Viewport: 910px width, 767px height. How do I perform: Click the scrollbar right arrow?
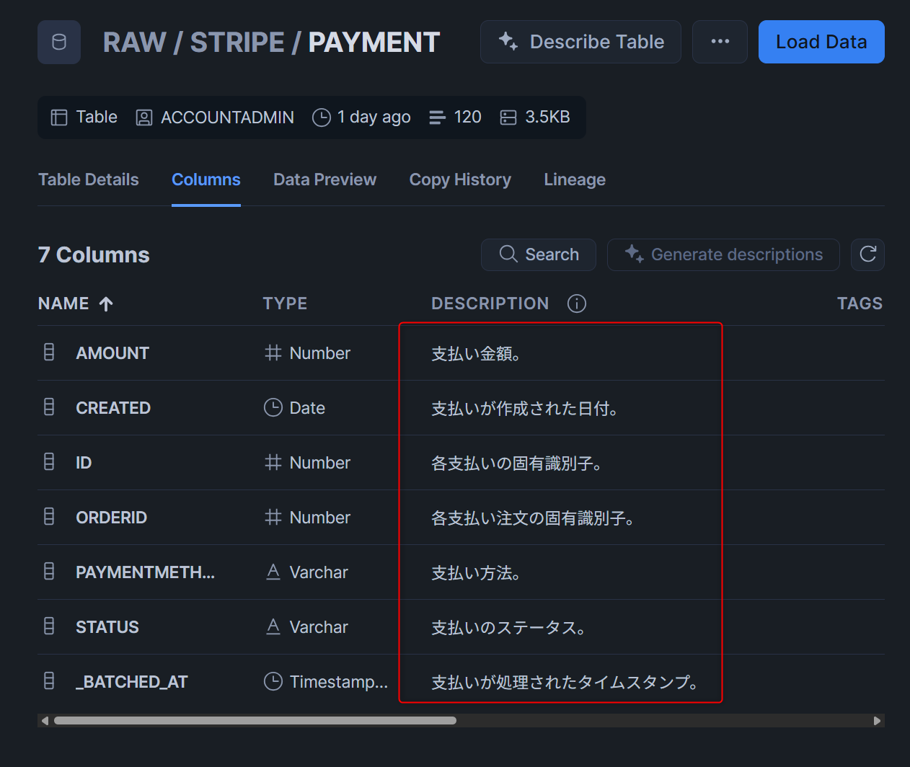pyautogui.click(x=877, y=720)
